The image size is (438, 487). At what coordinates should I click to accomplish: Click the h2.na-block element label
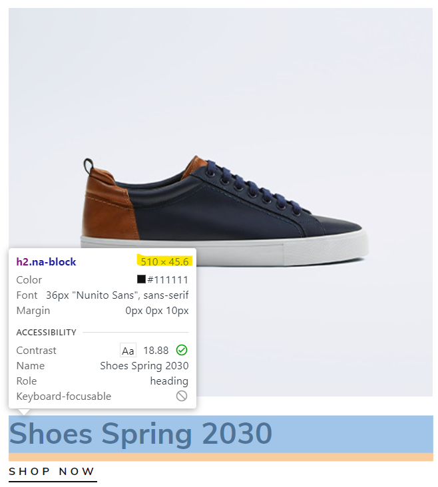pos(46,262)
